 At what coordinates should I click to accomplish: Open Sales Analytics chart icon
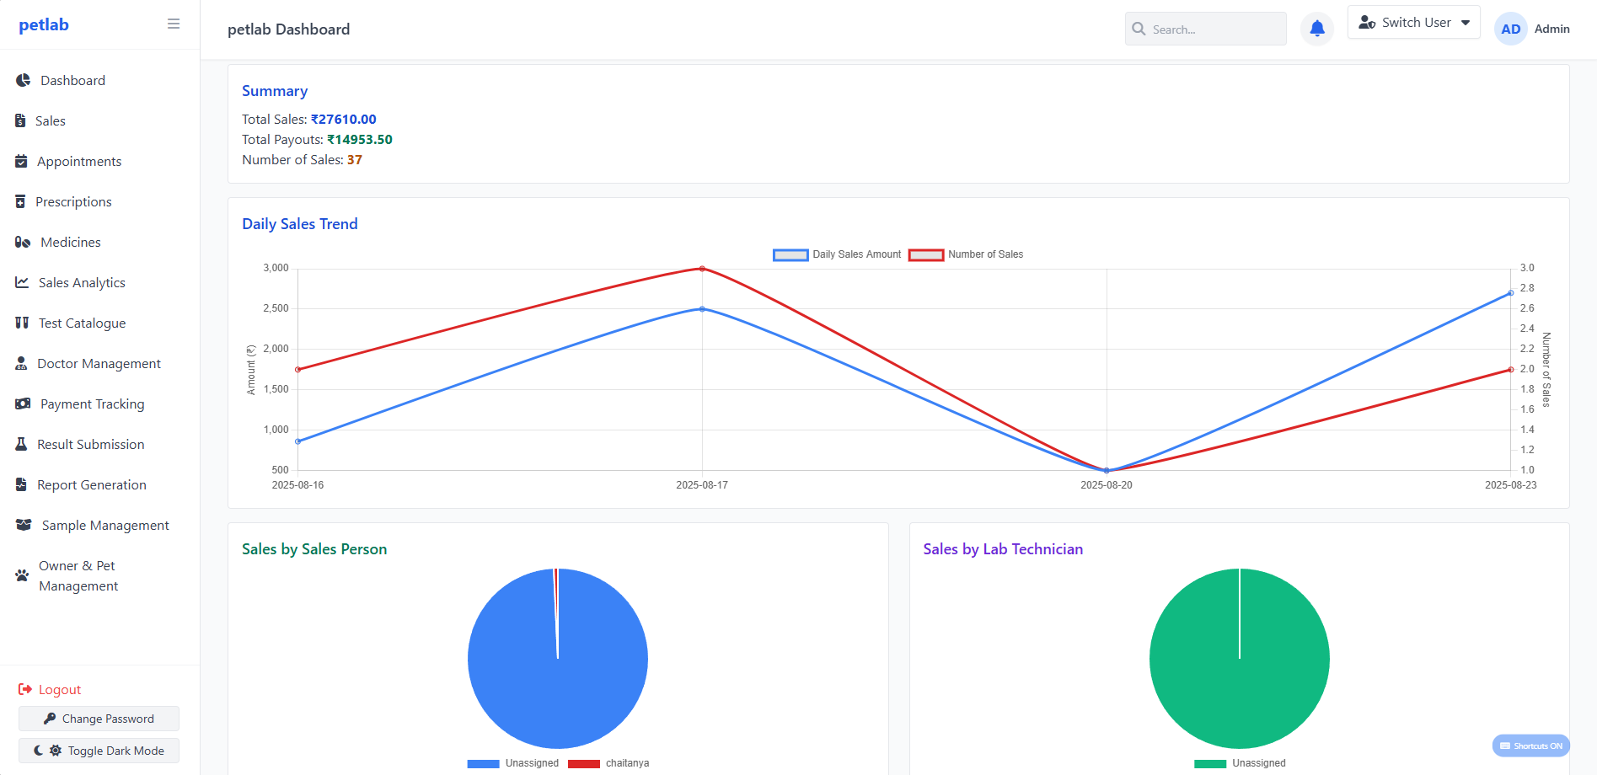pyautogui.click(x=21, y=282)
